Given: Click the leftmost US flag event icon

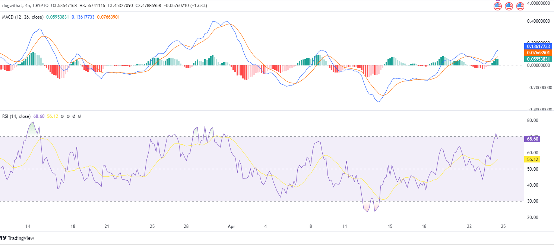Looking at the screenshot, I should click(498, 6).
